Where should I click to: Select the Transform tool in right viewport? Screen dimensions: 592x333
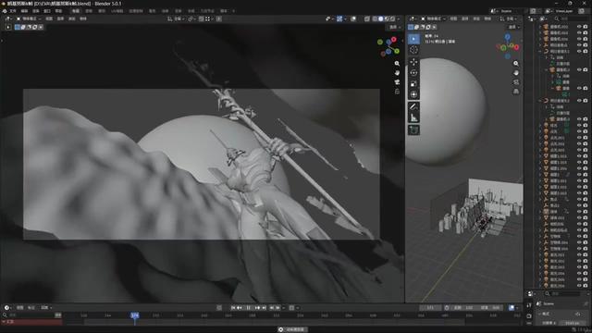[413, 94]
